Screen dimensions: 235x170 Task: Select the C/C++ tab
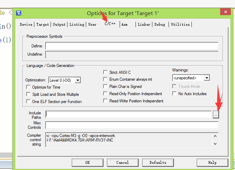111,24
